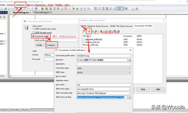The width and height of the screenshot is (188, 113).
Task: Open the Model menu
Action: click(2, 5)
